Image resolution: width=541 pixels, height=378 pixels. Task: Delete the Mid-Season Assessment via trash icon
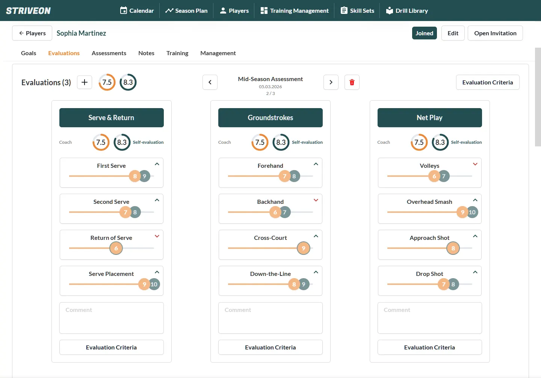click(x=352, y=82)
